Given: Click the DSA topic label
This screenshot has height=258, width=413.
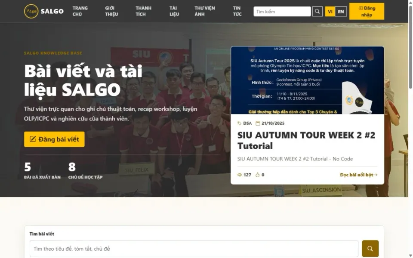Looking at the screenshot, I should 247,123.
